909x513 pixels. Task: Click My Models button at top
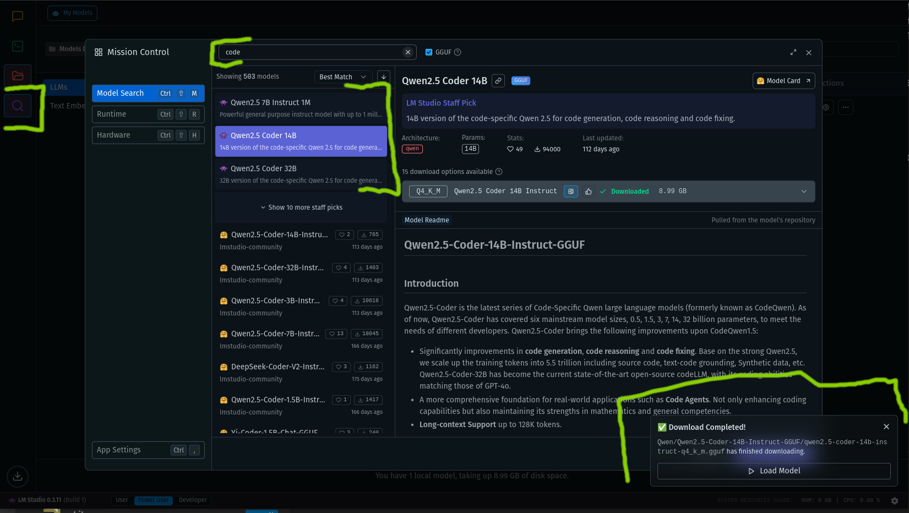click(x=72, y=13)
